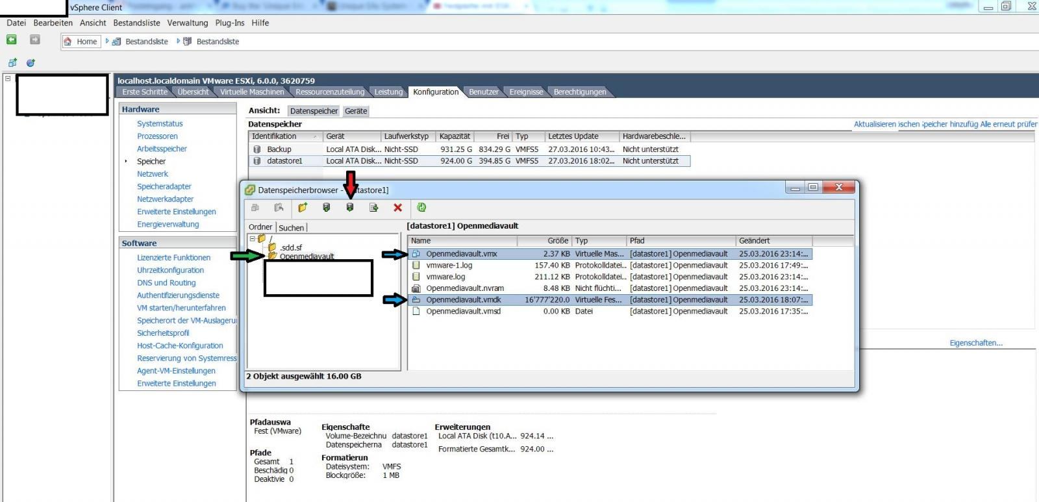1039x502 pixels.
Task: Create a new folder in datastore browser
Action: [303, 208]
